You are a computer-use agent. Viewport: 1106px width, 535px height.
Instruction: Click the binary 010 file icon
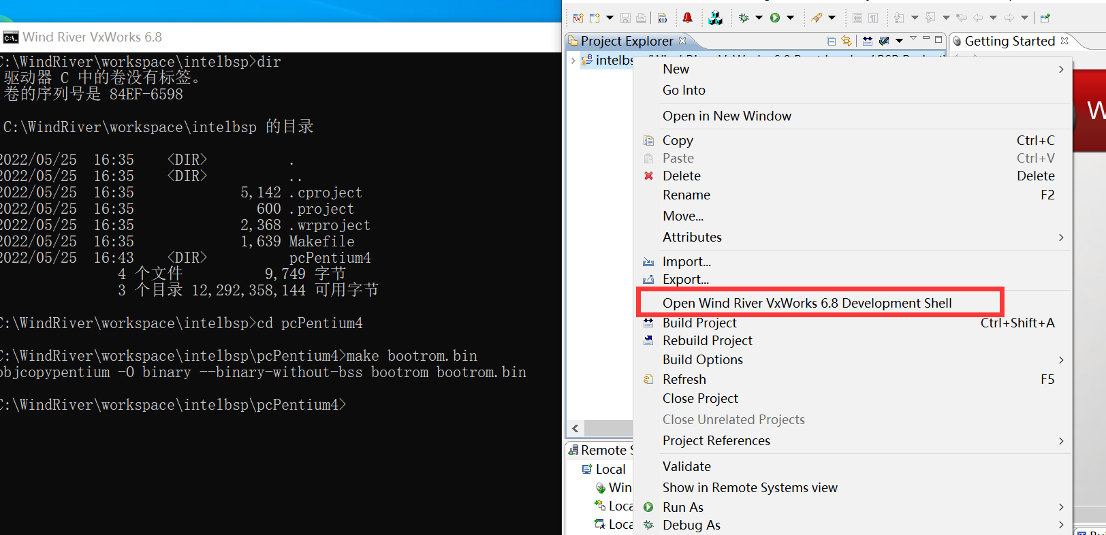coord(663,18)
